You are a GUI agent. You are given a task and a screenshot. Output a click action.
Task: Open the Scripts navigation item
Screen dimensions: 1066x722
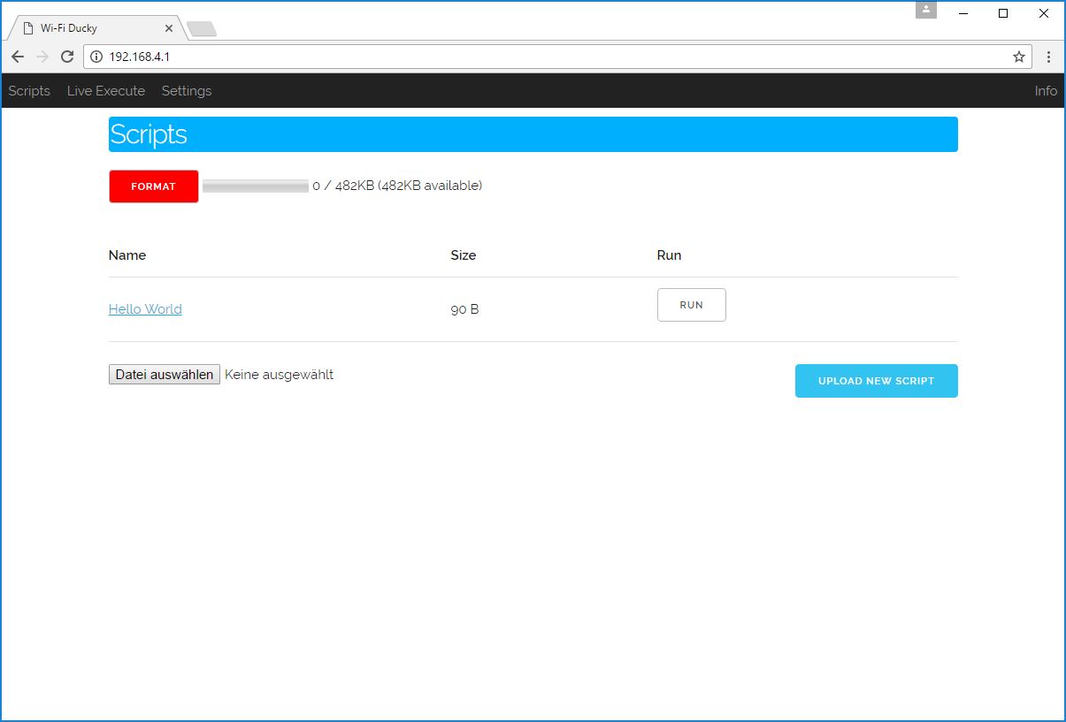coord(29,91)
